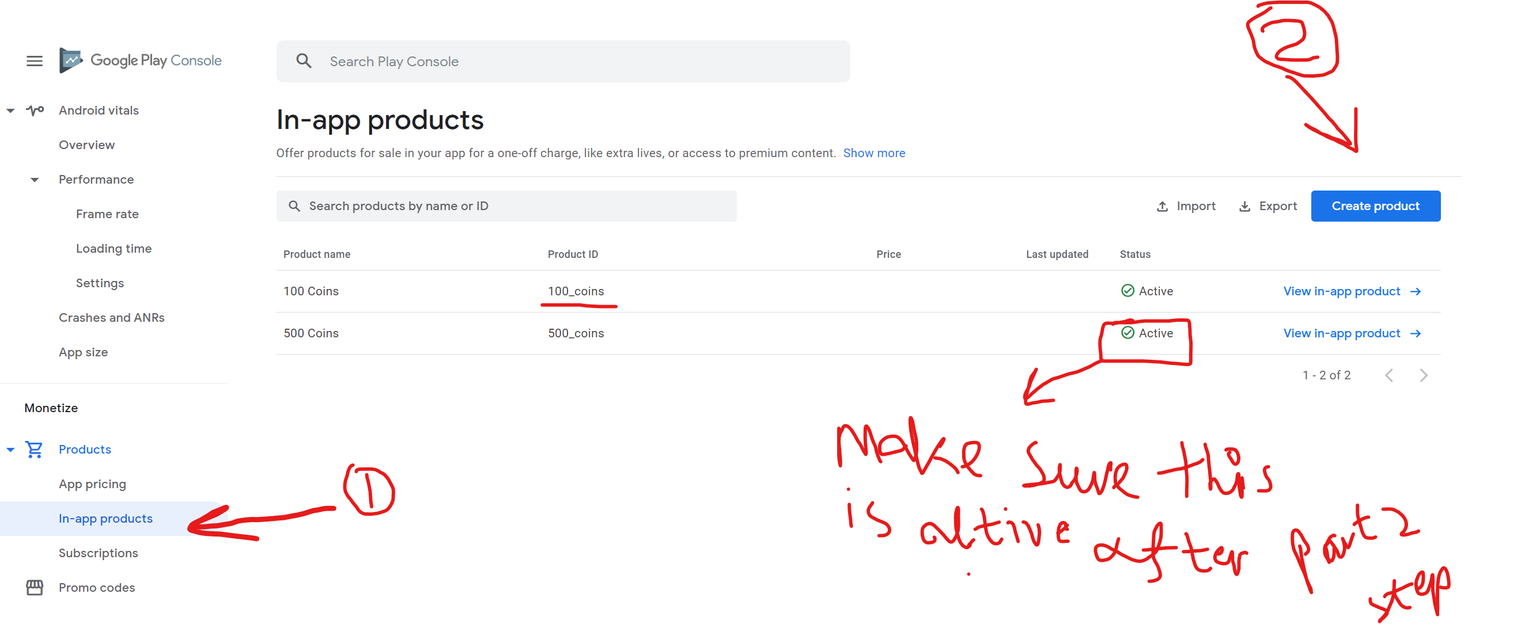Click the Export button
Image resolution: width=1540 pixels, height=624 pixels.
(1268, 206)
